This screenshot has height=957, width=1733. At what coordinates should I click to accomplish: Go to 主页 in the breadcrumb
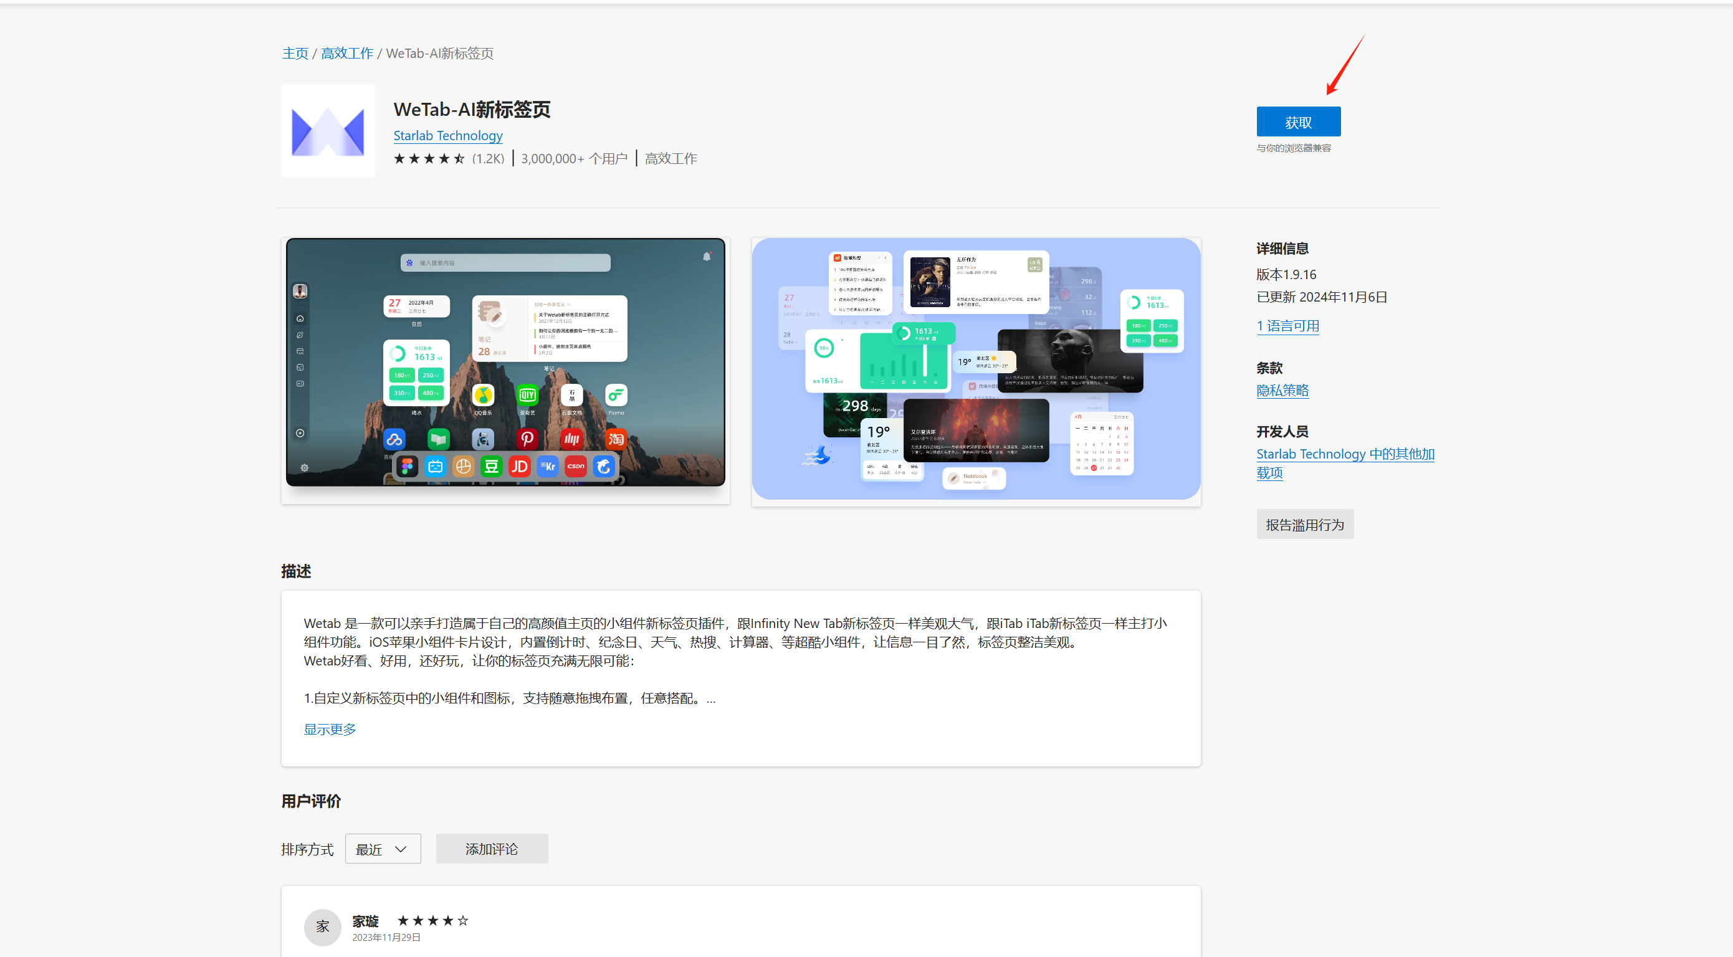pyautogui.click(x=295, y=53)
